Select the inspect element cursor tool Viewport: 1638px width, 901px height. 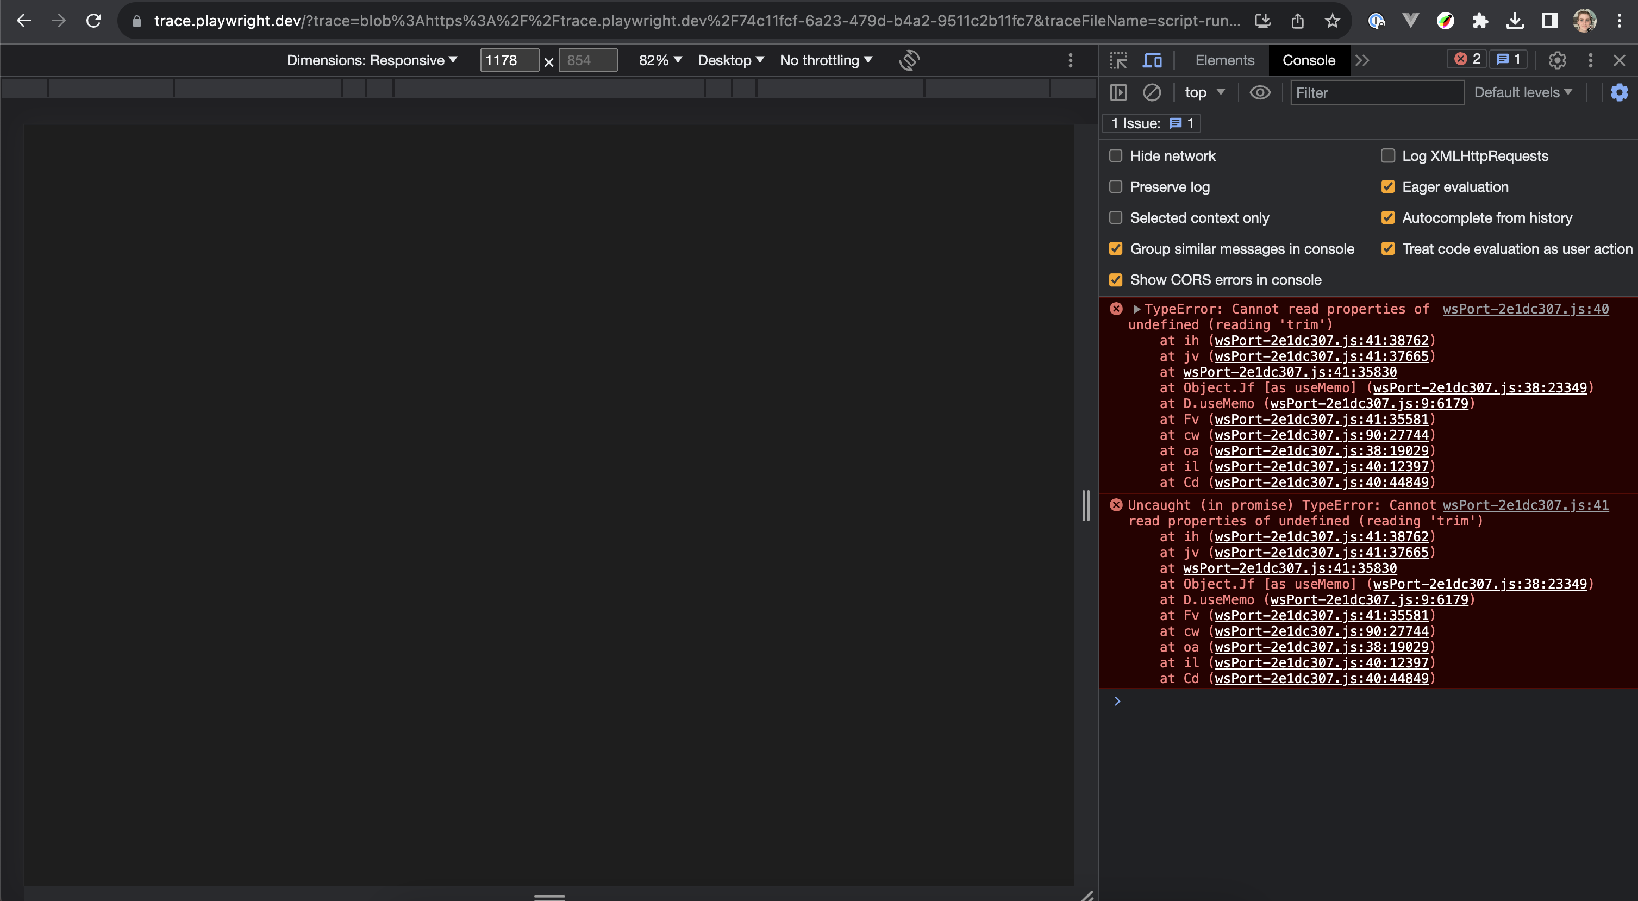1118,60
